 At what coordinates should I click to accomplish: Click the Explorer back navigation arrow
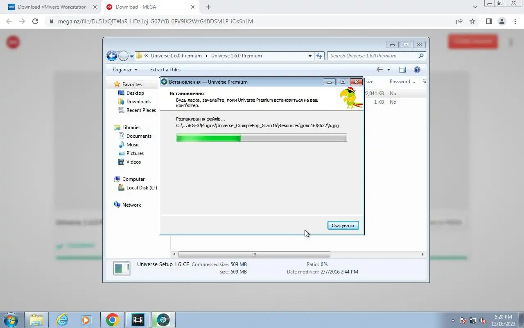pos(112,56)
